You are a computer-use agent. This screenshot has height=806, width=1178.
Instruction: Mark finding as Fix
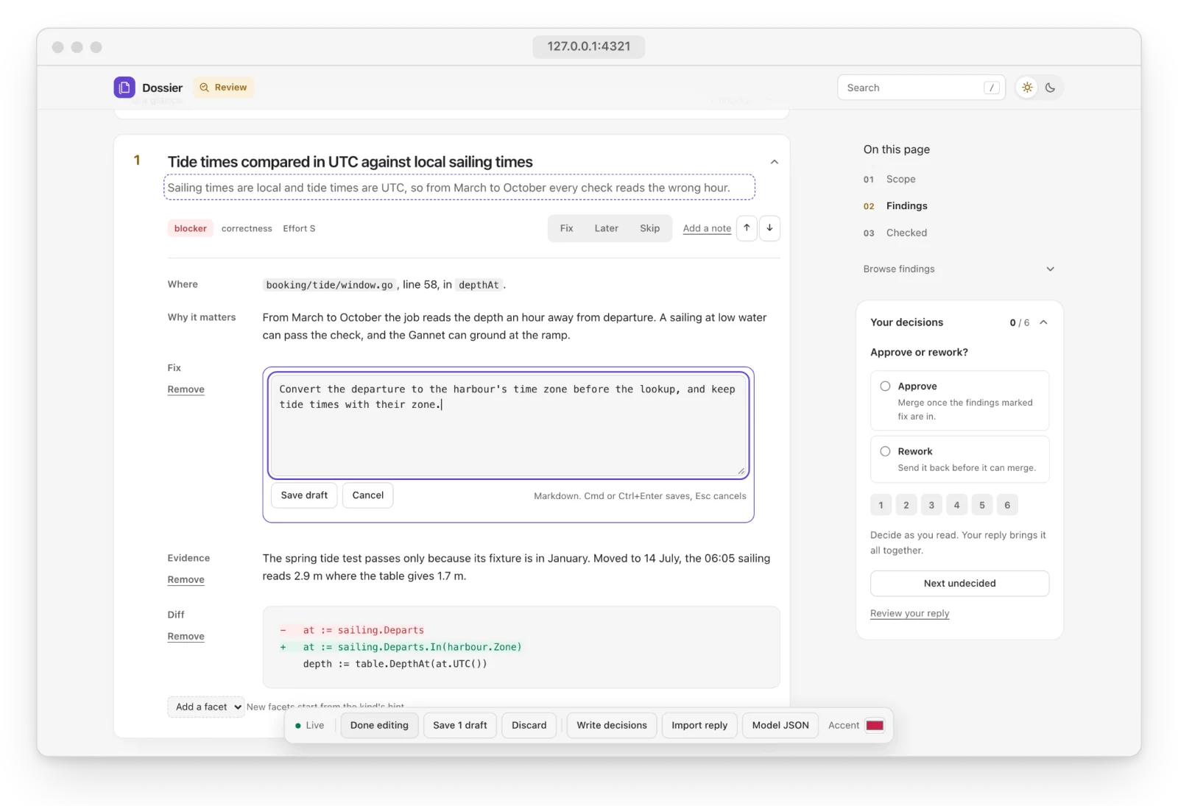click(566, 228)
